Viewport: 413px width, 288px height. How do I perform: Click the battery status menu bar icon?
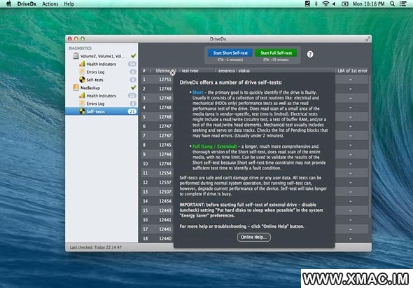point(345,4)
